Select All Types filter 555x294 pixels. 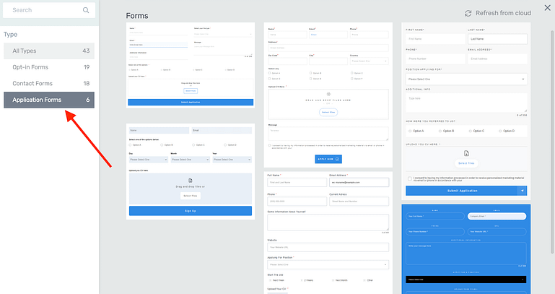48,51
